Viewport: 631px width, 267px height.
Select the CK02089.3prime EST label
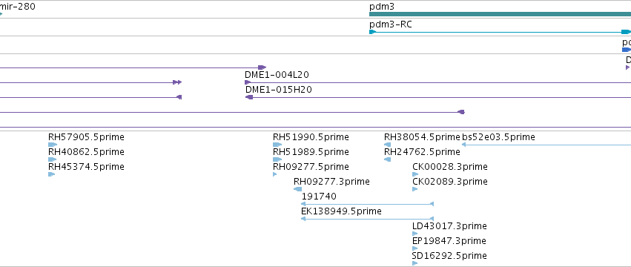[450, 182]
